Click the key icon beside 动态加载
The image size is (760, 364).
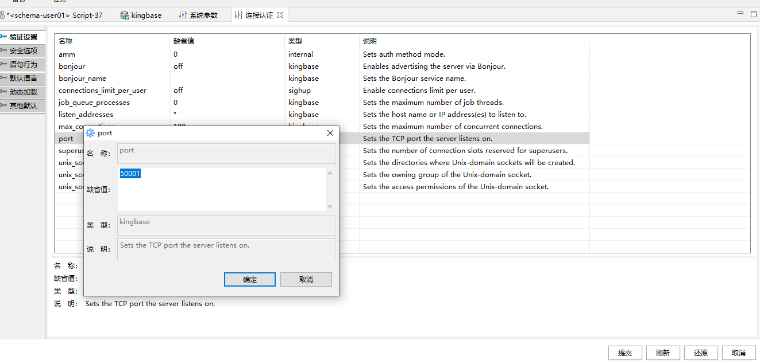(x=3, y=92)
